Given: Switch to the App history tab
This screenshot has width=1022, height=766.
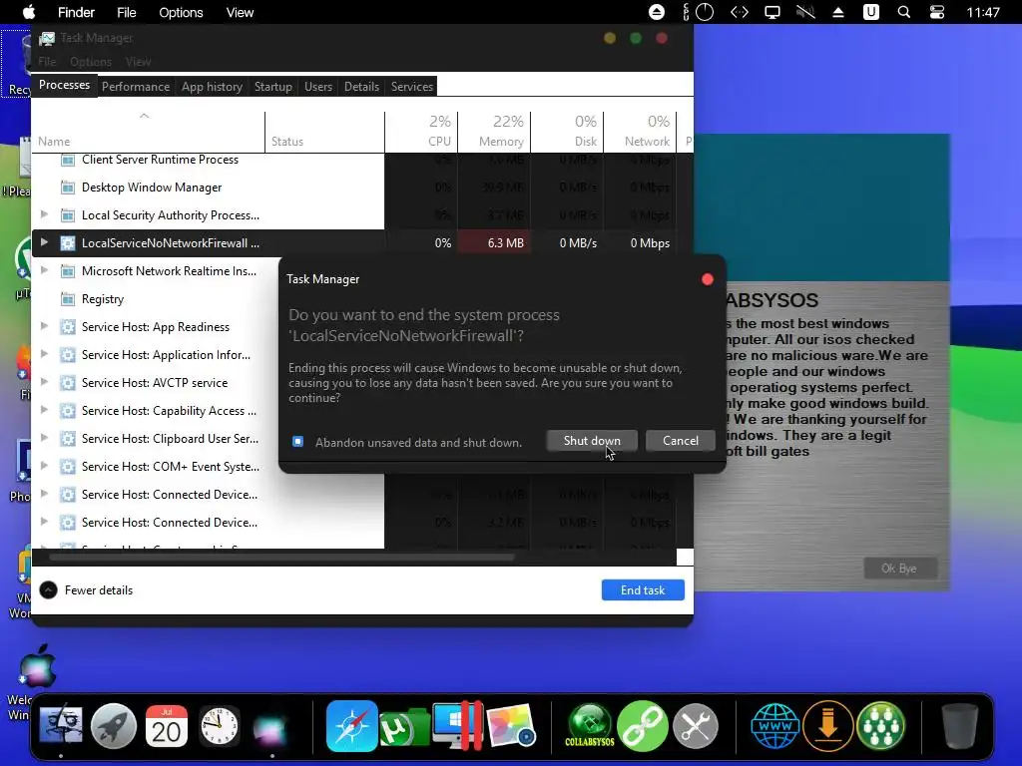Looking at the screenshot, I should 212,87.
